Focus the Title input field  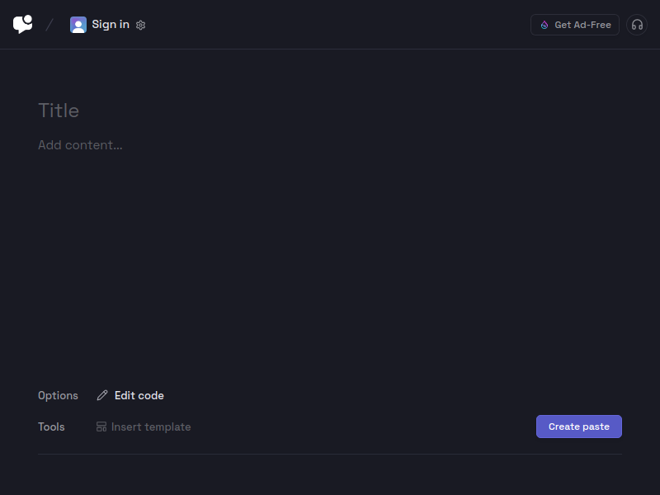(x=330, y=111)
